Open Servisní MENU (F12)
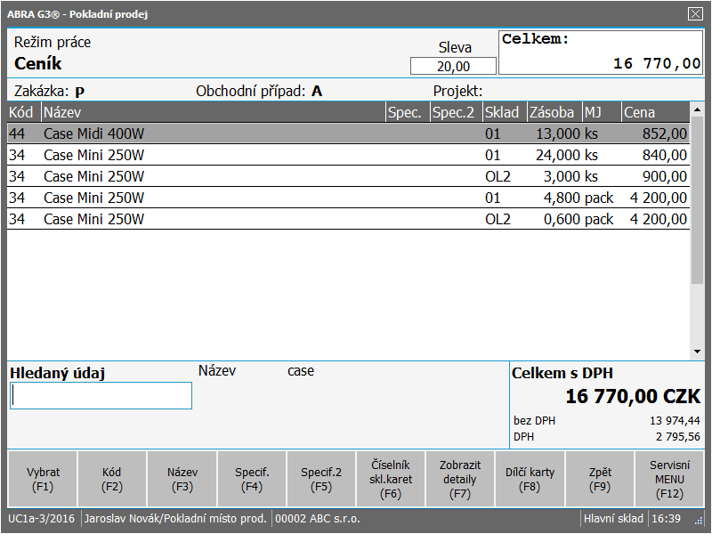Viewport: 712px width, 534px height. (669, 479)
